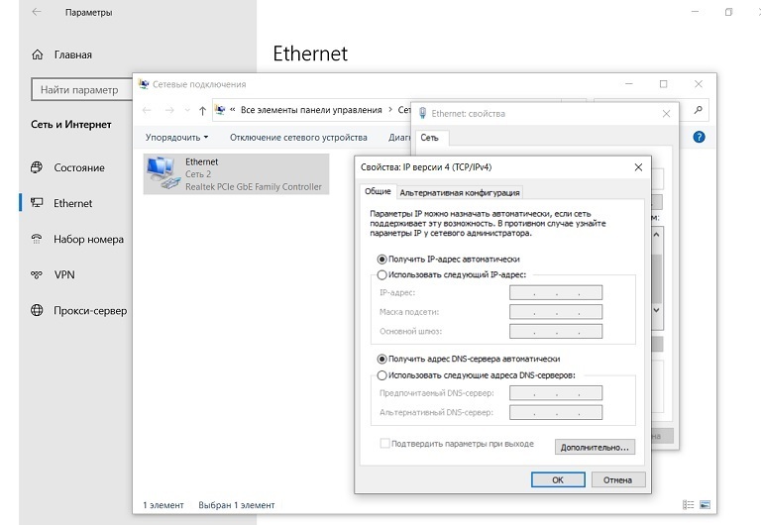Select 'Получить адрес DNS-сервера автоматически' radio button
761x525 pixels.
(382, 359)
